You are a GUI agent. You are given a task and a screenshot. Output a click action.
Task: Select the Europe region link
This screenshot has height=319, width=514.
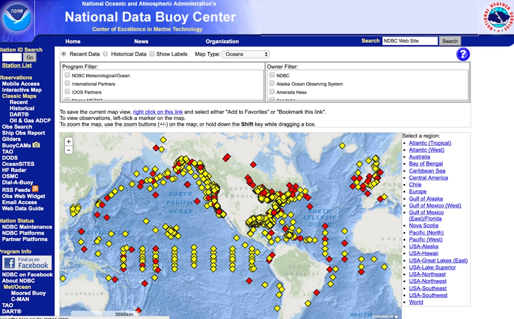(x=417, y=192)
